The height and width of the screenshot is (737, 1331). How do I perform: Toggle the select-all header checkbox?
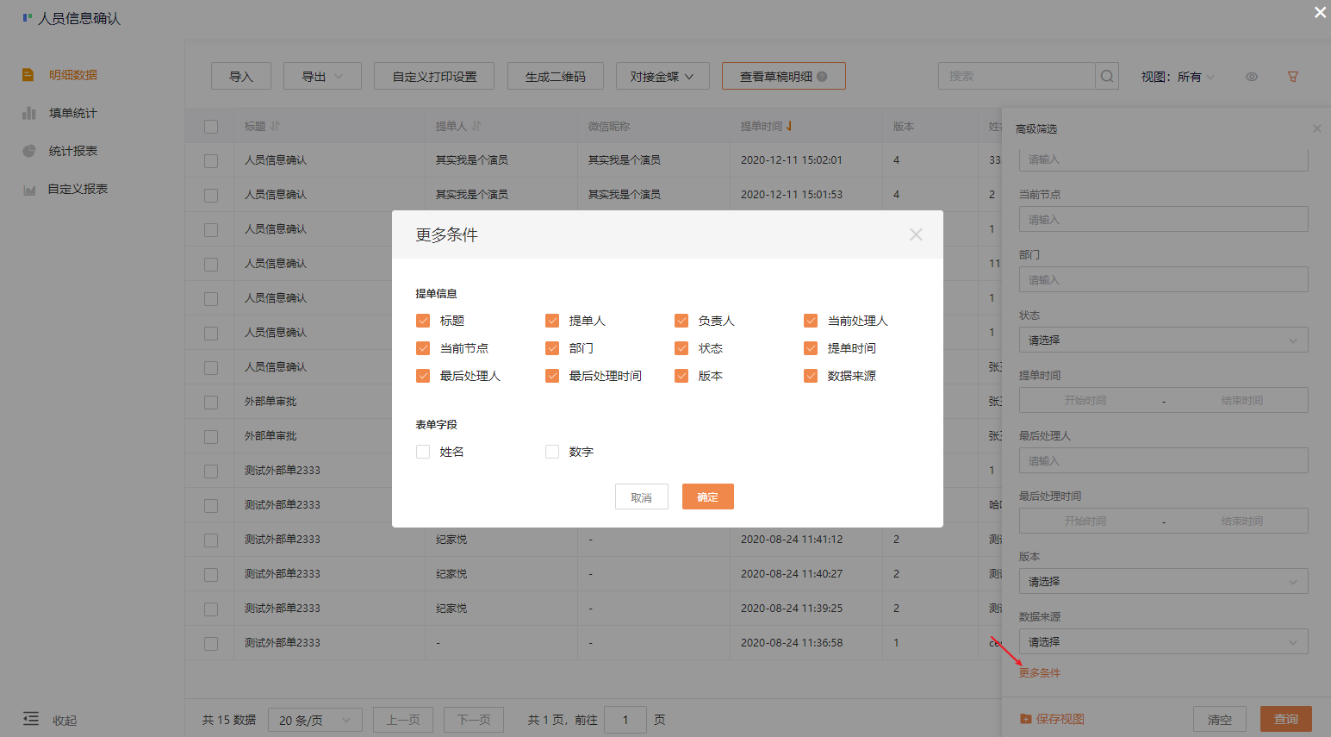(x=211, y=127)
